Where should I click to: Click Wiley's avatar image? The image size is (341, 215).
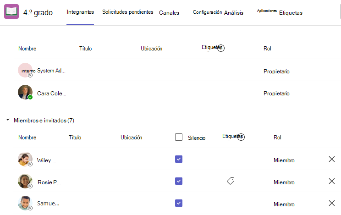pos(25,159)
